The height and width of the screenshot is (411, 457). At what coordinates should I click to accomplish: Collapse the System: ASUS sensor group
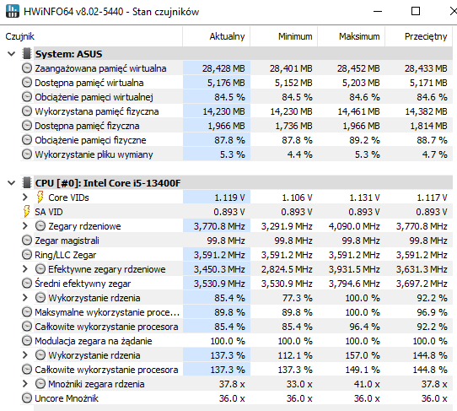pos(11,54)
